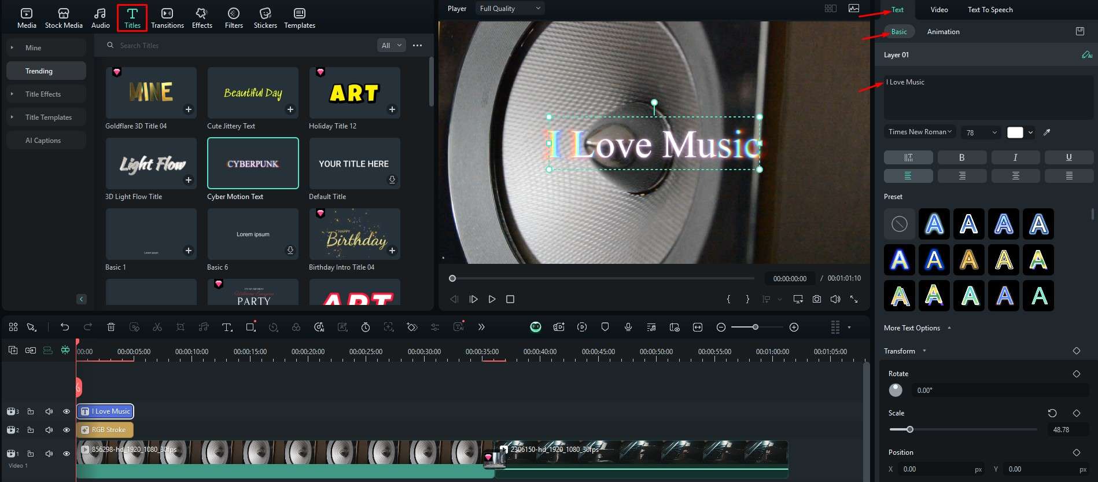
Task: Click the voiceover microphone icon
Action: tap(628, 327)
